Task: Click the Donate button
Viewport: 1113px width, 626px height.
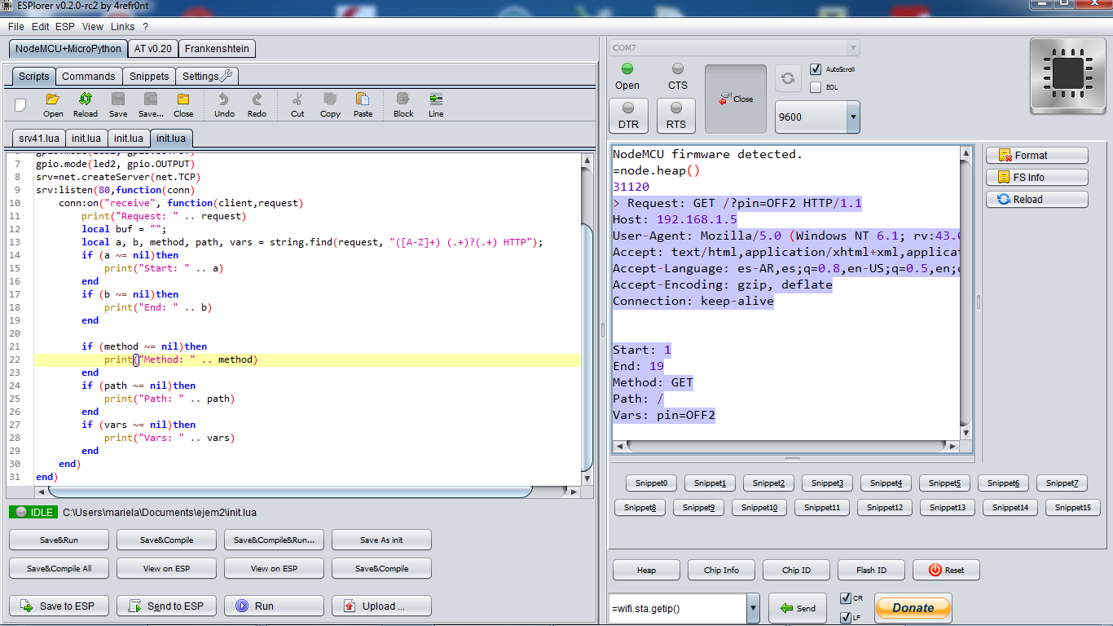Action: click(913, 607)
